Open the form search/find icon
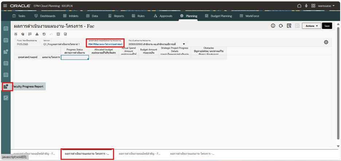This screenshot has height=161, width=341. 289,26
